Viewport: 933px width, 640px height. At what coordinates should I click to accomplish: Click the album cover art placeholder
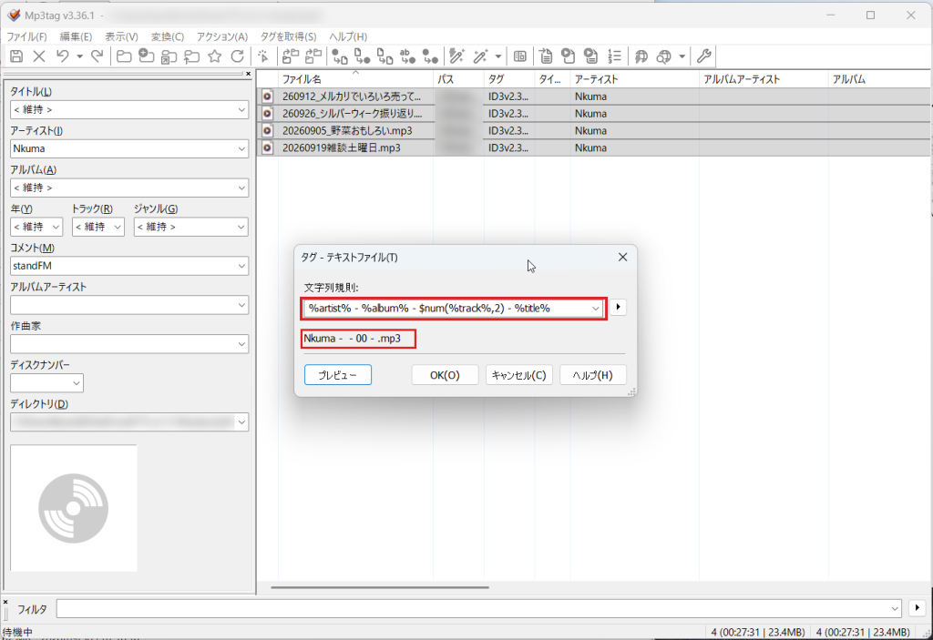74,508
